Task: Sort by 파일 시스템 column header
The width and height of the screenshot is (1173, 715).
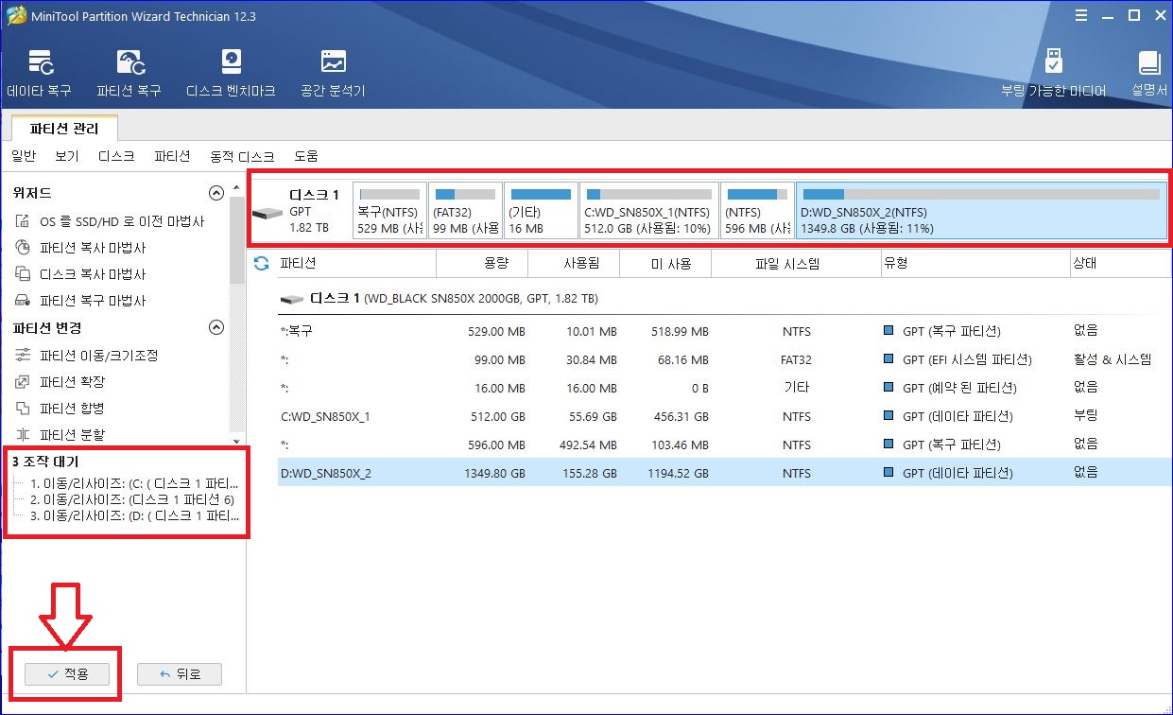Action: tap(795, 264)
